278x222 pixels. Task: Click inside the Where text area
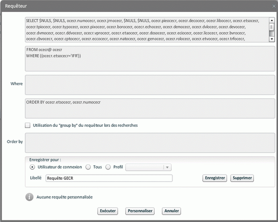coord(150,85)
